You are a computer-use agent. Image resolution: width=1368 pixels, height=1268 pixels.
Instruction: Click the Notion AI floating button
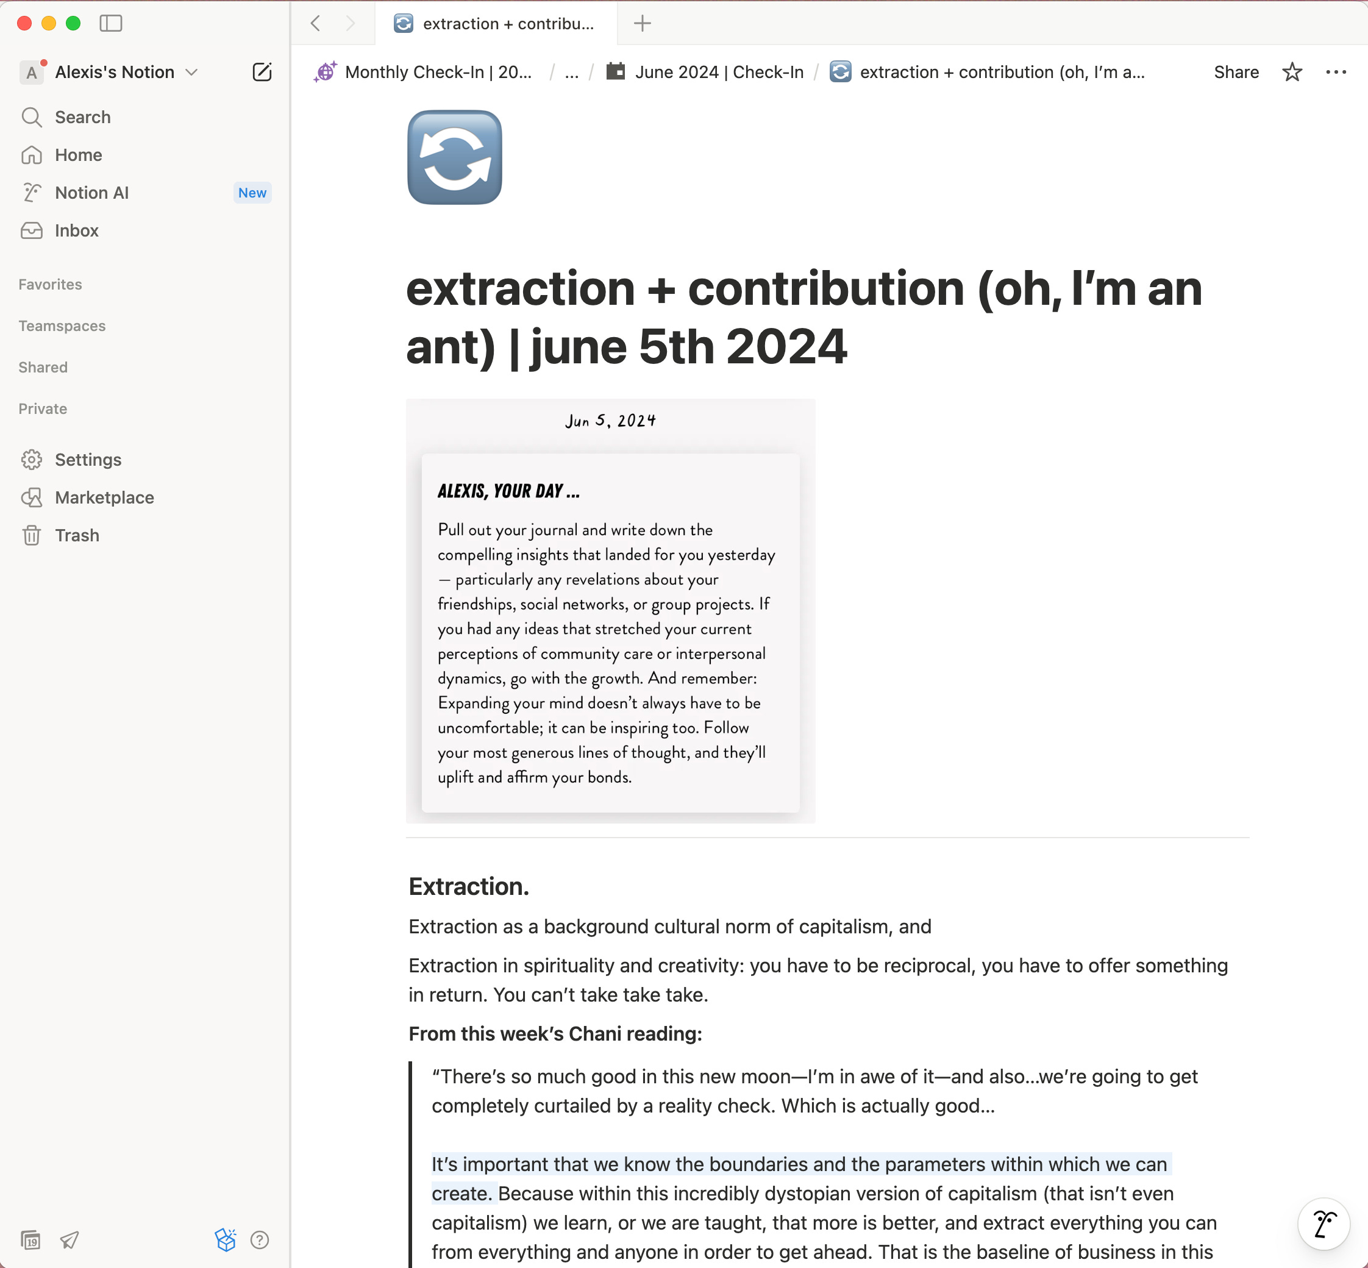tap(1323, 1223)
